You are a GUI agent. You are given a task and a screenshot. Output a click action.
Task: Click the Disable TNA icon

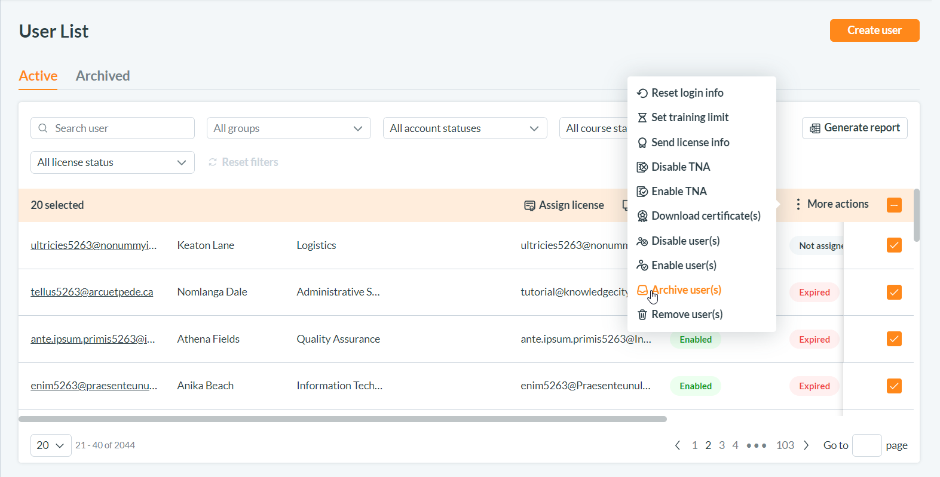tap(642, 167)
